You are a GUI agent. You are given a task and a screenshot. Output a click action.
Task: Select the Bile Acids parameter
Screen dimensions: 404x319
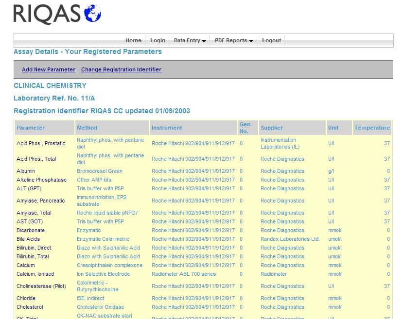[x=28, y=239]
